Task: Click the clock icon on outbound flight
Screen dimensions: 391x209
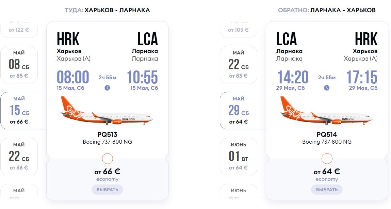Action: (x=107, y=88)
